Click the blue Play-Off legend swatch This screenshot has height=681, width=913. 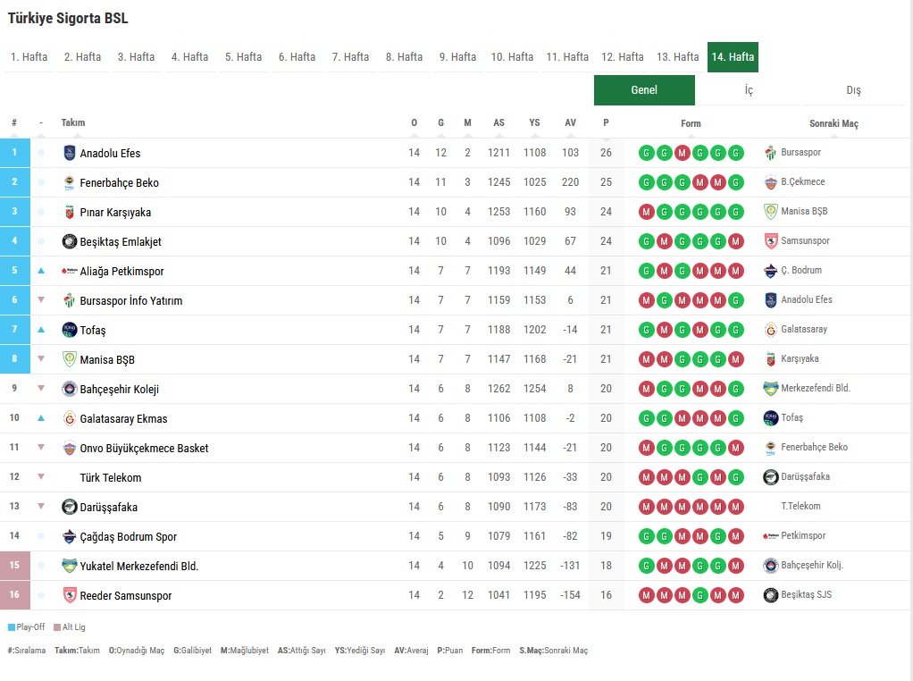tap(12, 627)
